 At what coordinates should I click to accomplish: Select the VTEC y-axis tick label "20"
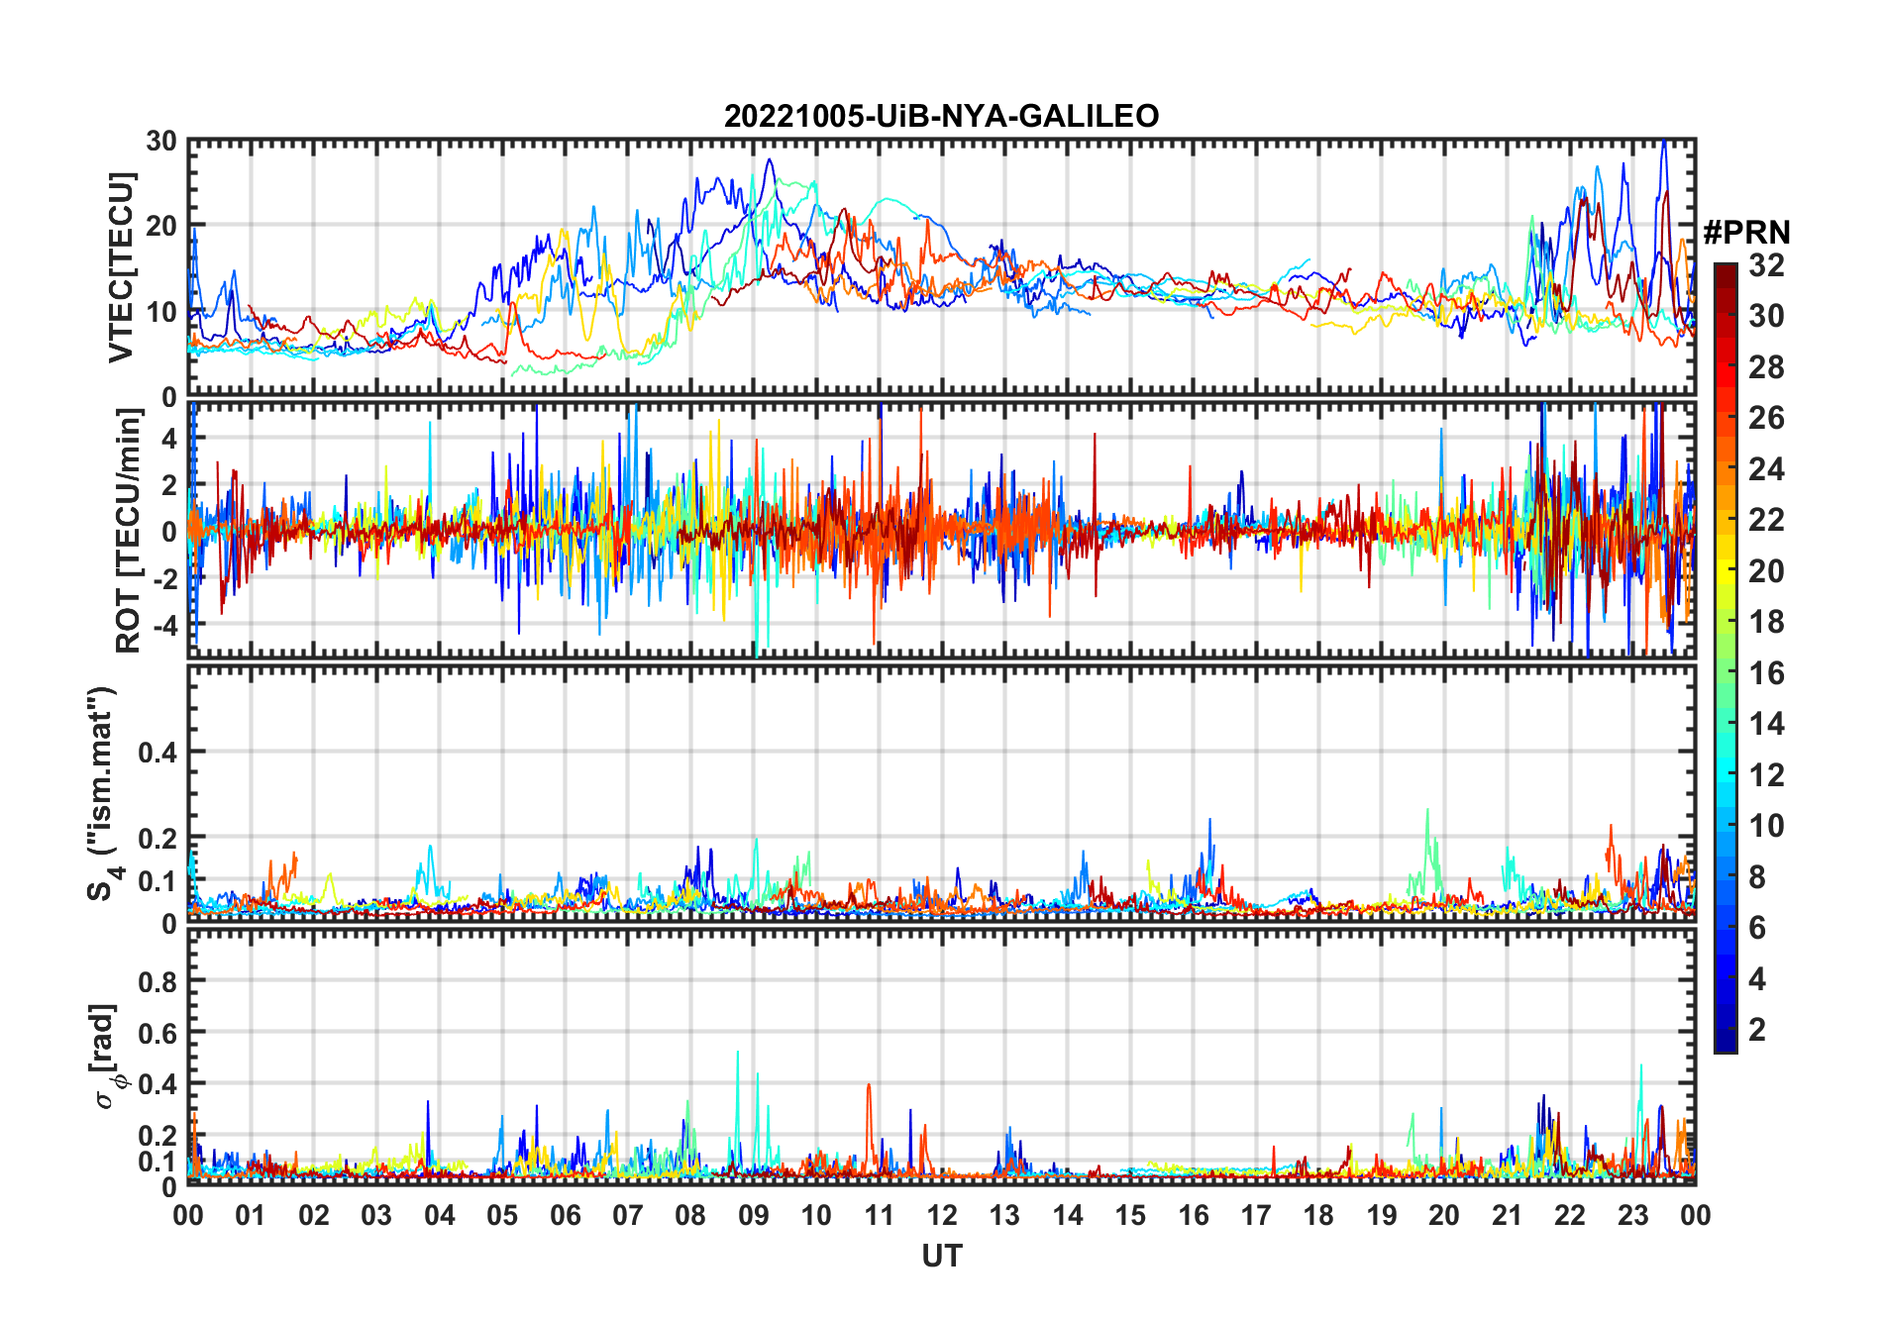tap(161, 226)
